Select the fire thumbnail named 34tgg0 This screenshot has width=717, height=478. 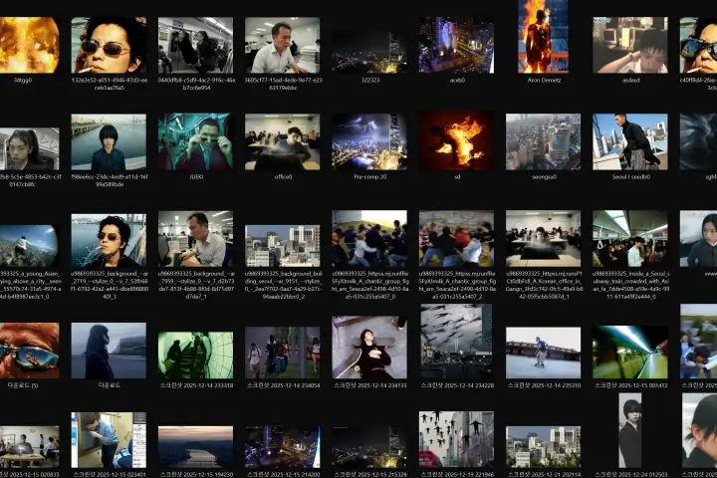28,45
